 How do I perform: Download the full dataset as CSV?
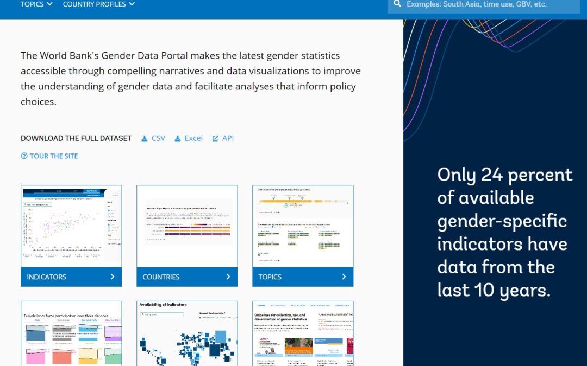click(158, 138)
